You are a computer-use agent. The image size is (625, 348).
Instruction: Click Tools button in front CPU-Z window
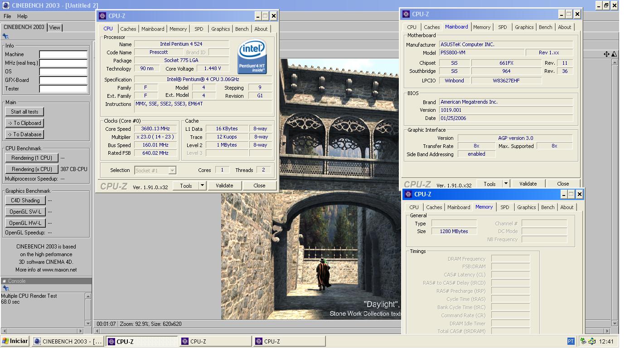tap(186, 186)
